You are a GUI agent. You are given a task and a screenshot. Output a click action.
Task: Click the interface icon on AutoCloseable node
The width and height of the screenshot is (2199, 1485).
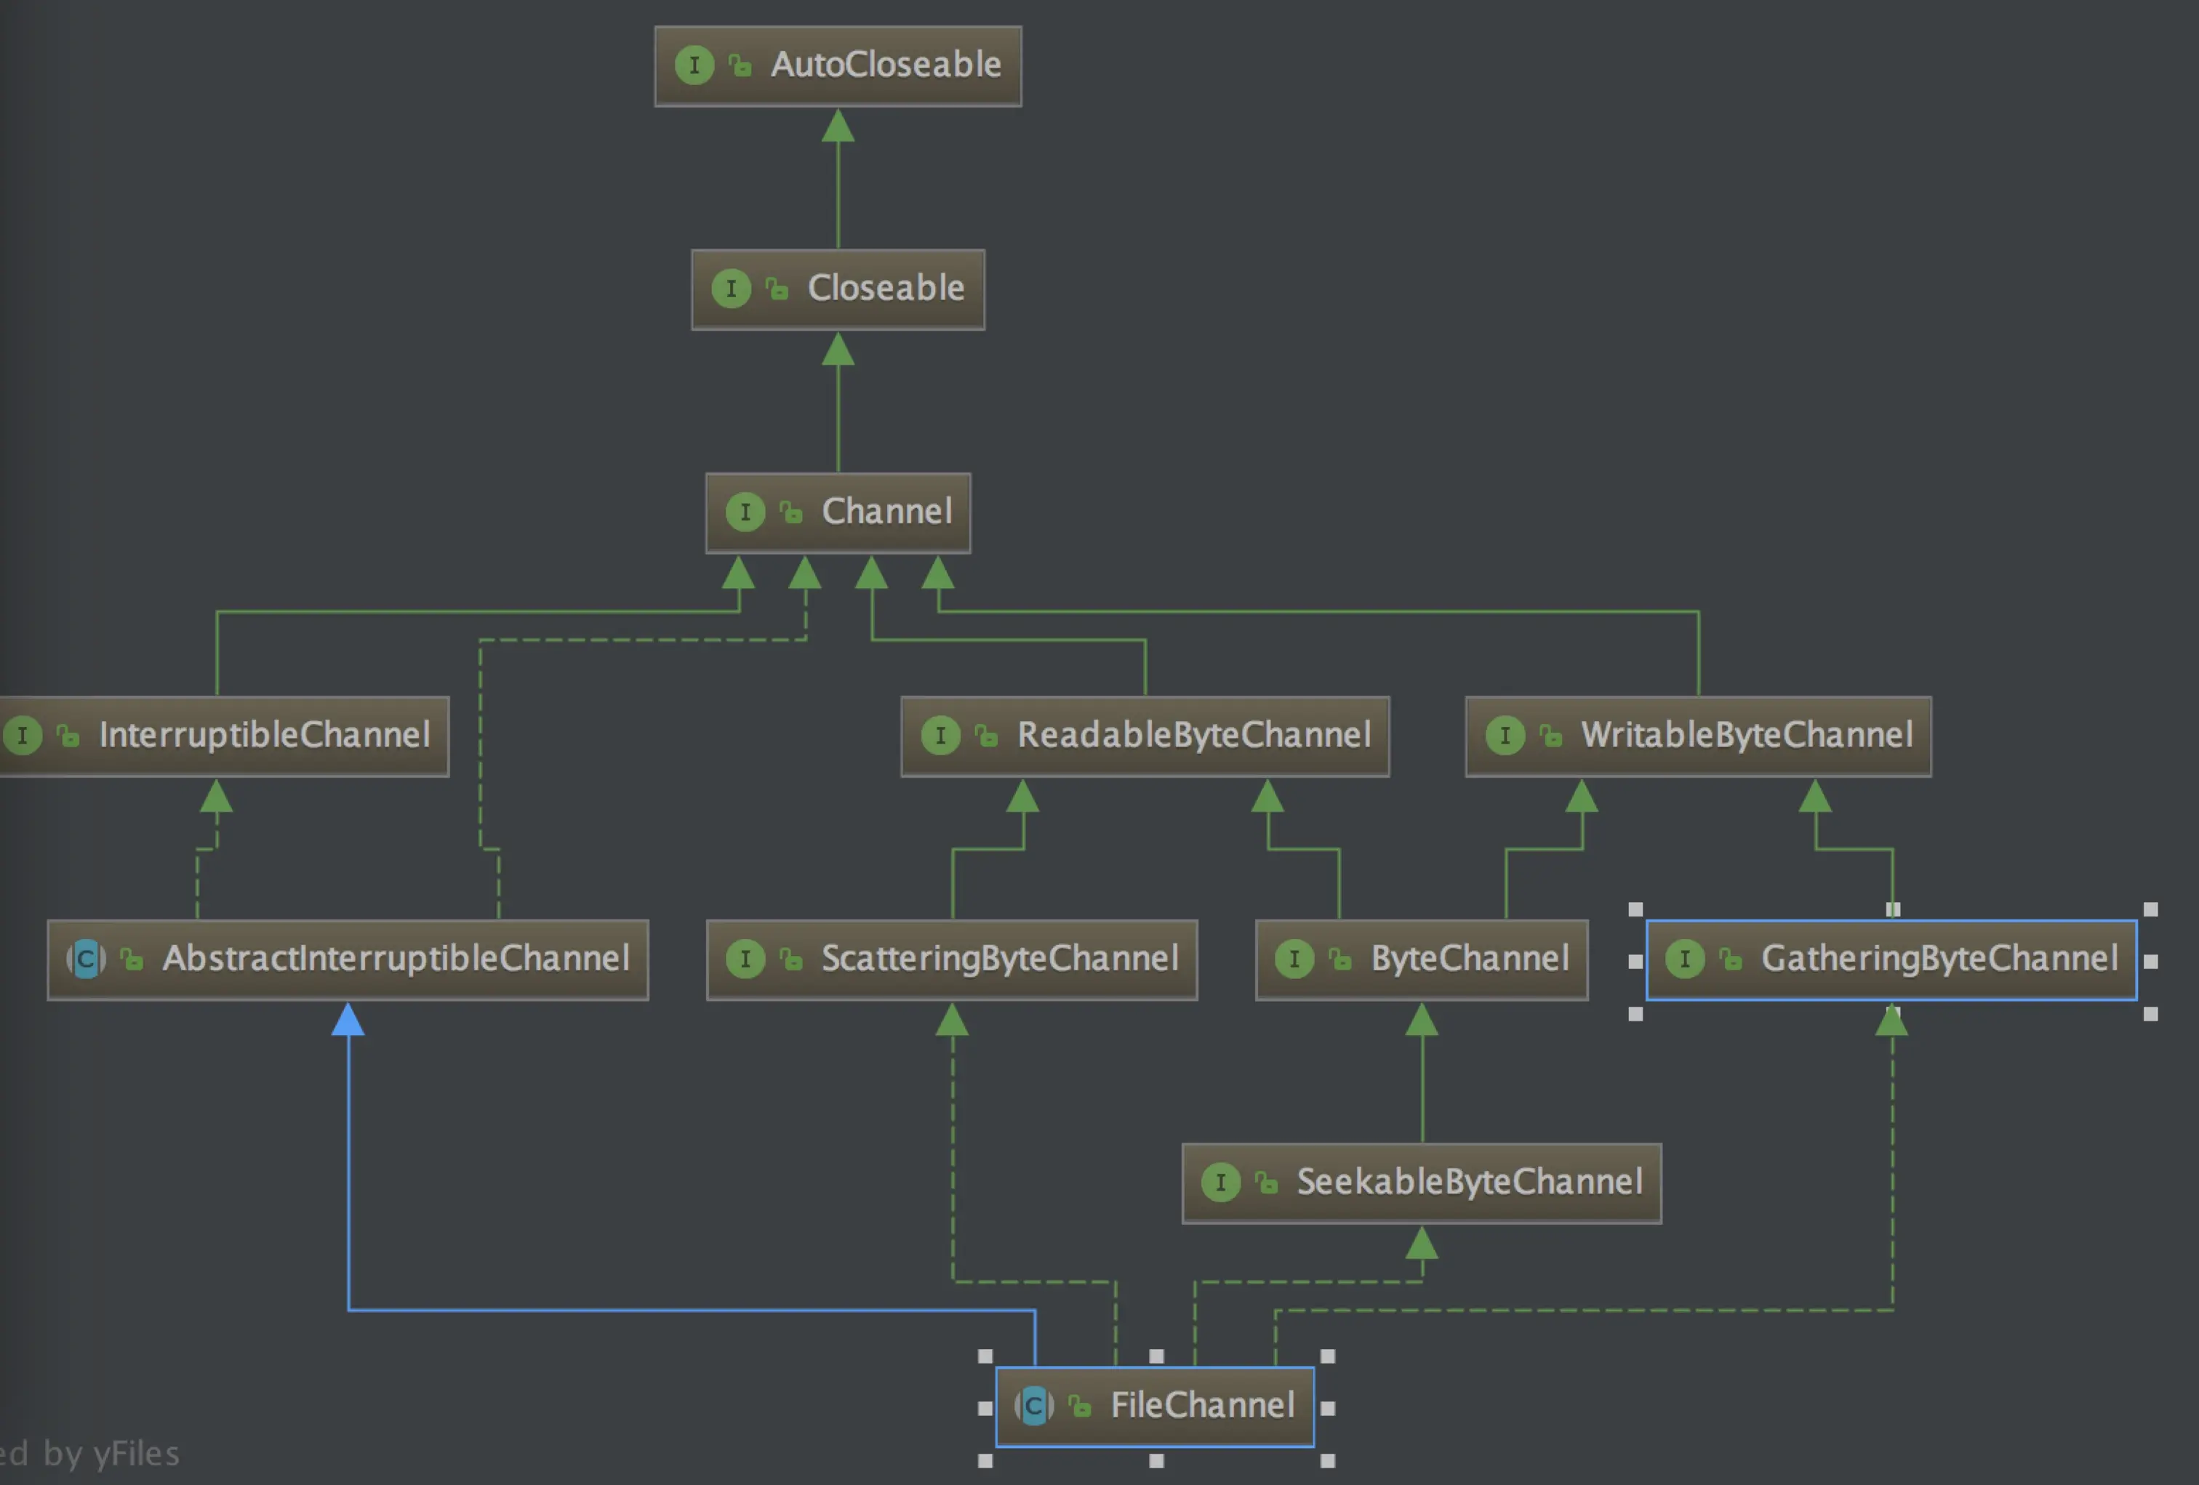tap(694, 65)
